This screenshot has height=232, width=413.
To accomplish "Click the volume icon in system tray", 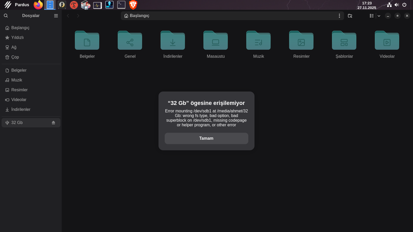I will tap(397, 5).
